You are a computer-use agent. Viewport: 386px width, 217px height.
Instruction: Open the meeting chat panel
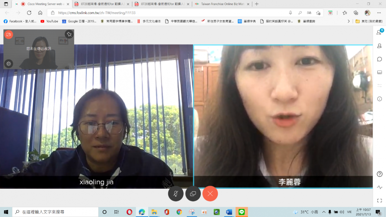380,59
